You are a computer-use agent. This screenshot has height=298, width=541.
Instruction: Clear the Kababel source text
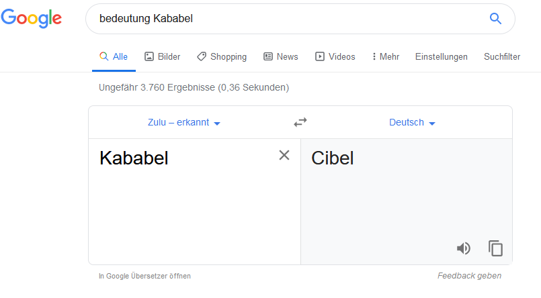coord(284,155)
